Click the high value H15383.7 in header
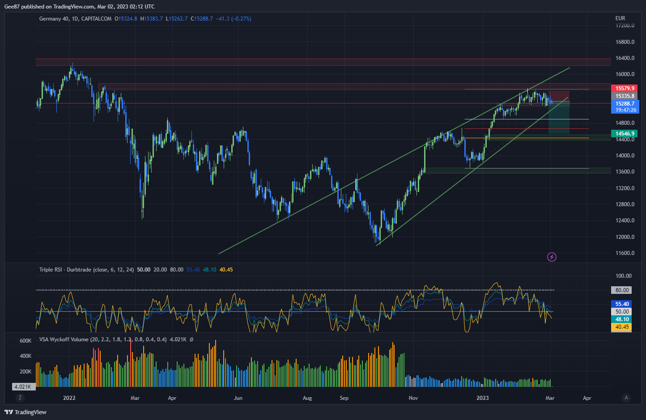The width and height of the screenshot is (646, 420). click(152, 19)
